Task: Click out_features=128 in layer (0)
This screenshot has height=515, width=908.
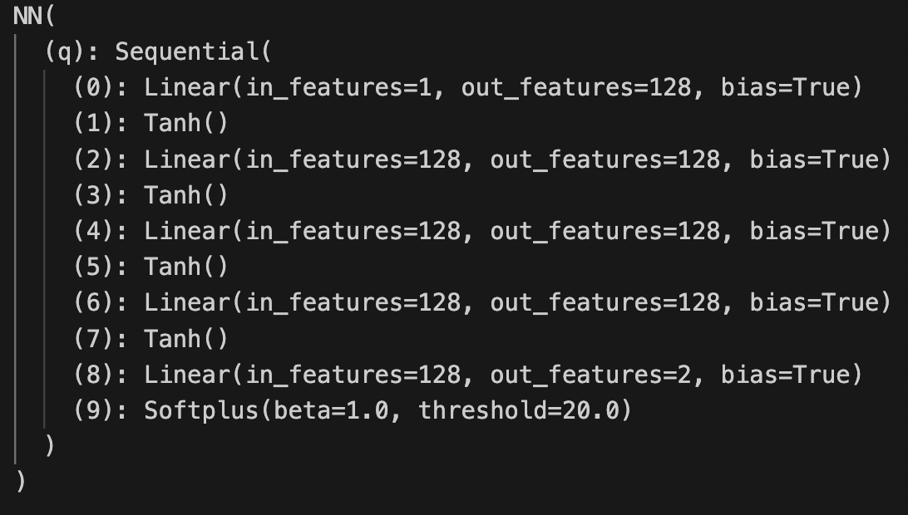Action: (x=577, y=88)
